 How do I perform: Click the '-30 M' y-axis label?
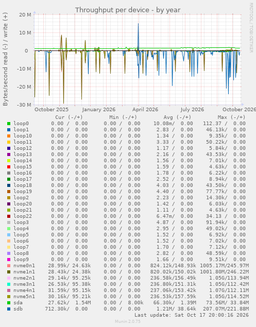pos(24,105)
